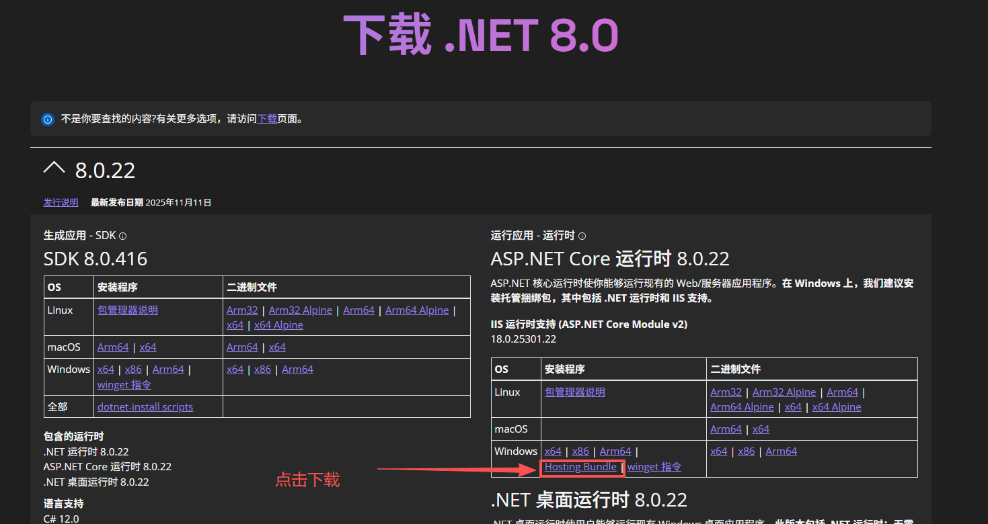Download ASP.NET Core Linux Arm32 binary

coord(726,392)
